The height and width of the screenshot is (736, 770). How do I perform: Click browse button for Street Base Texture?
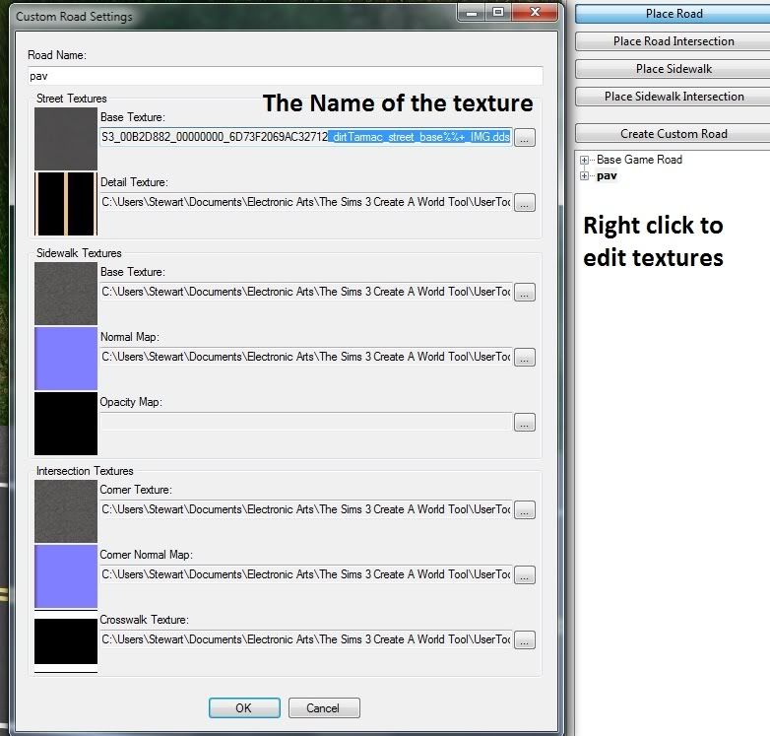(525, 138)
